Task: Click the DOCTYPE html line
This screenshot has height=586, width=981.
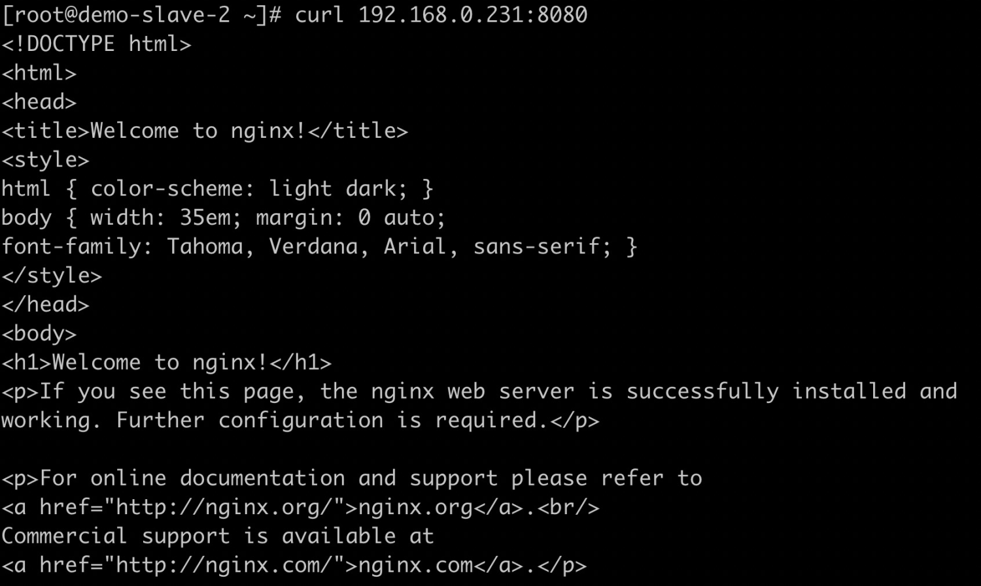Action: tap(96, 44)
